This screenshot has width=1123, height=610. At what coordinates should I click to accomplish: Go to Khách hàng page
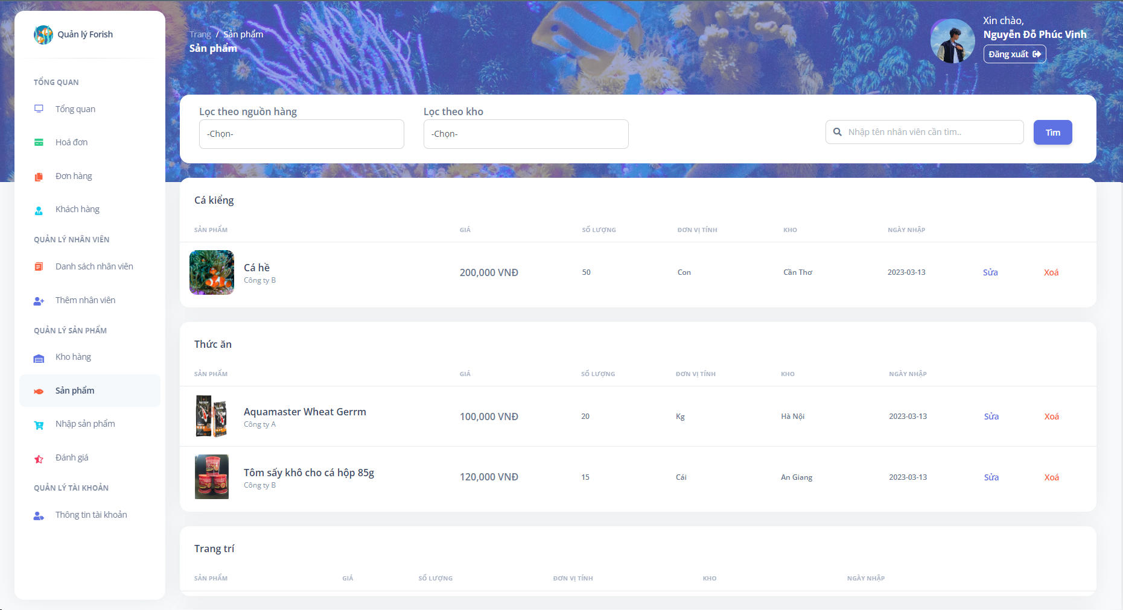click(x=90, y=209)
